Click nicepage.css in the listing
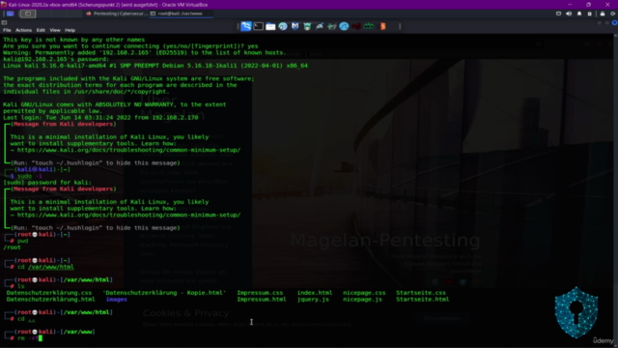The width and height of the screenshot is (618, 348). [x=364, y=293]
